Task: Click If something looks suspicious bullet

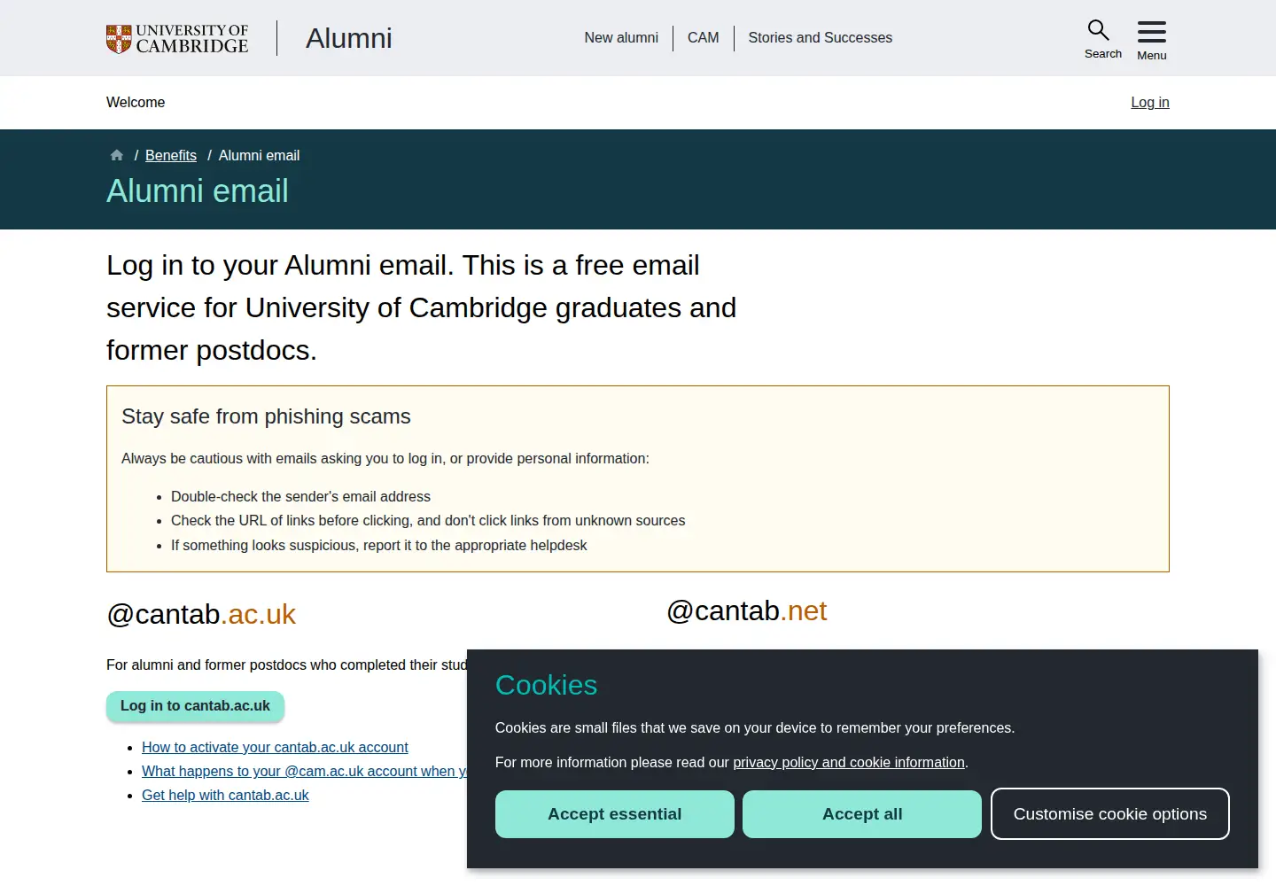Action: (x=378, y=545)
